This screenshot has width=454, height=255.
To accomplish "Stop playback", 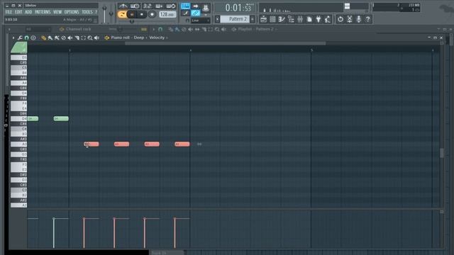I will click(142, 14).
